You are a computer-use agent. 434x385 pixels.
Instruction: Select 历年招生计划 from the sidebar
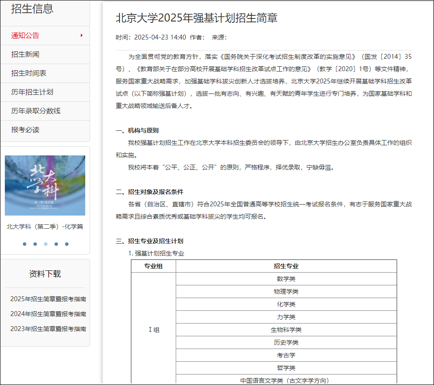click(x=32, y=92)
